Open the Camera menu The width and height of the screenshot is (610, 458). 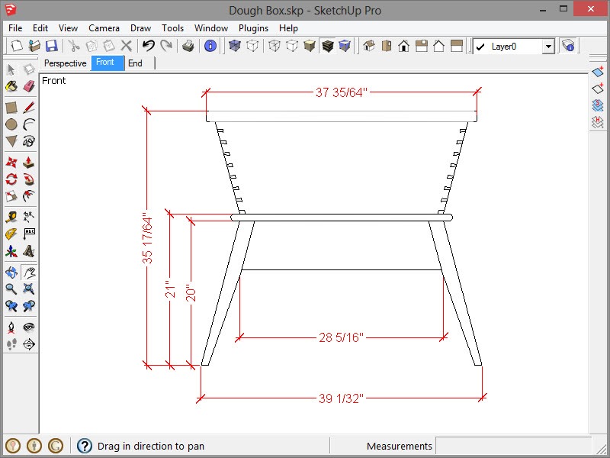[104, 28]
